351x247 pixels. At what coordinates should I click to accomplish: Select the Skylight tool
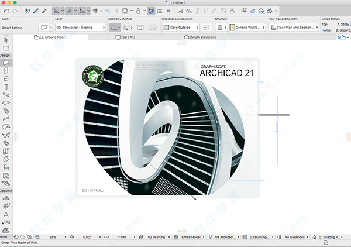[6, 143]
